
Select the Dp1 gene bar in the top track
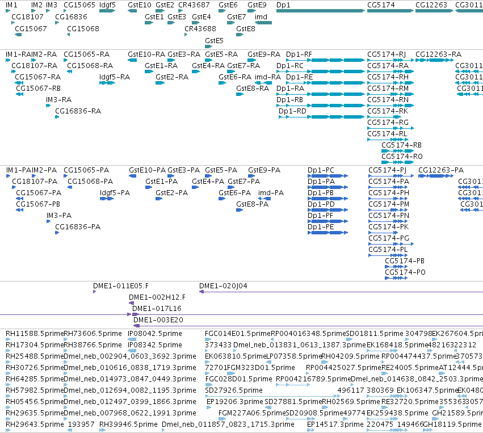[x=321, y=11]
